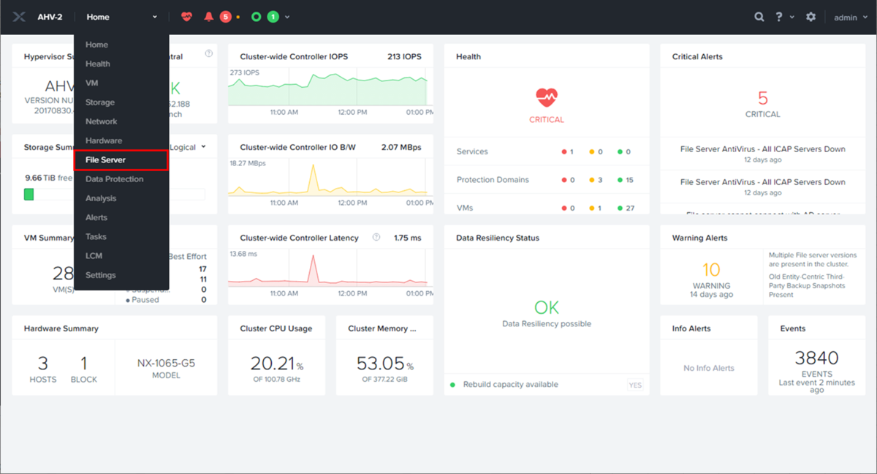The height and width of the screenshot is (474, 877).
Task: Open File Server from the menu
Action: click(121, 159)
